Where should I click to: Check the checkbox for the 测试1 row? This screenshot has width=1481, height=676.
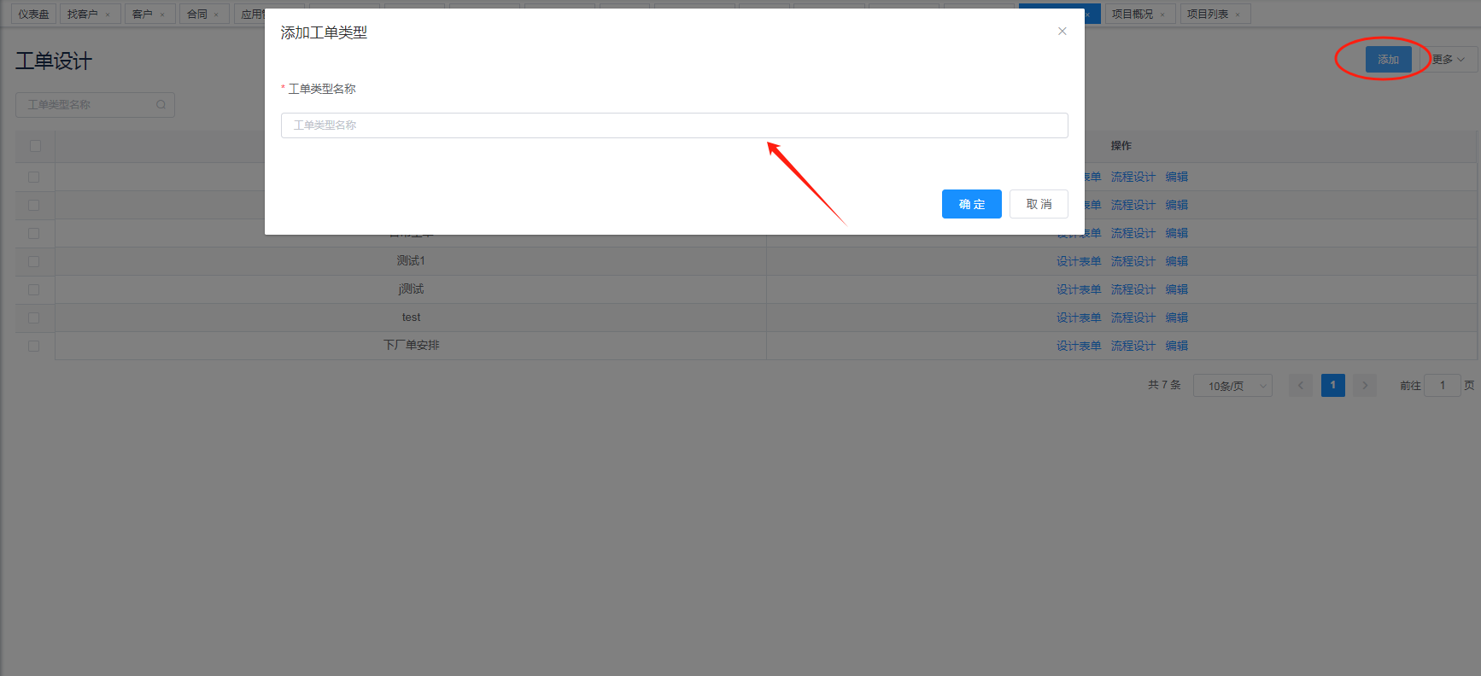34,261
